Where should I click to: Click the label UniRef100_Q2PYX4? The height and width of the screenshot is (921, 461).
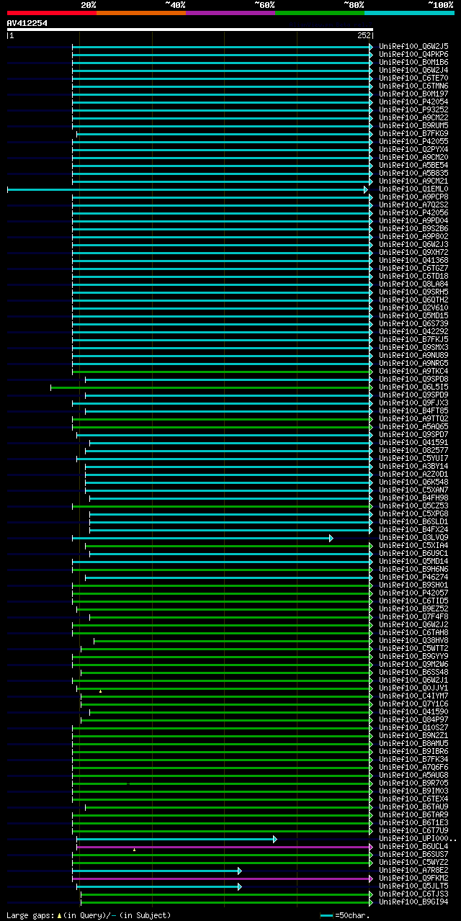click(413, 149)
